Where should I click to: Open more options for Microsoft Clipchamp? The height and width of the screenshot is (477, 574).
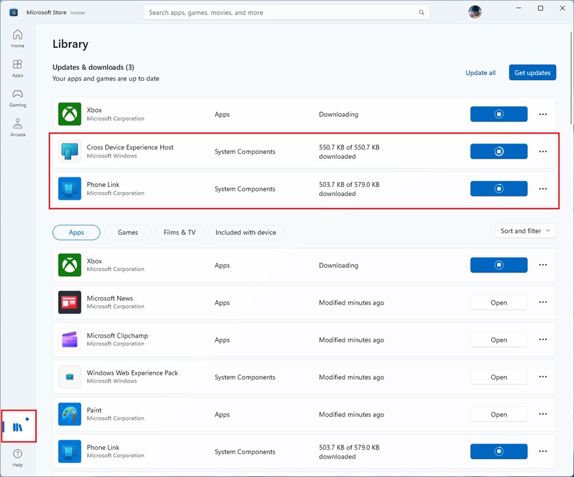(x=543, y=340)
